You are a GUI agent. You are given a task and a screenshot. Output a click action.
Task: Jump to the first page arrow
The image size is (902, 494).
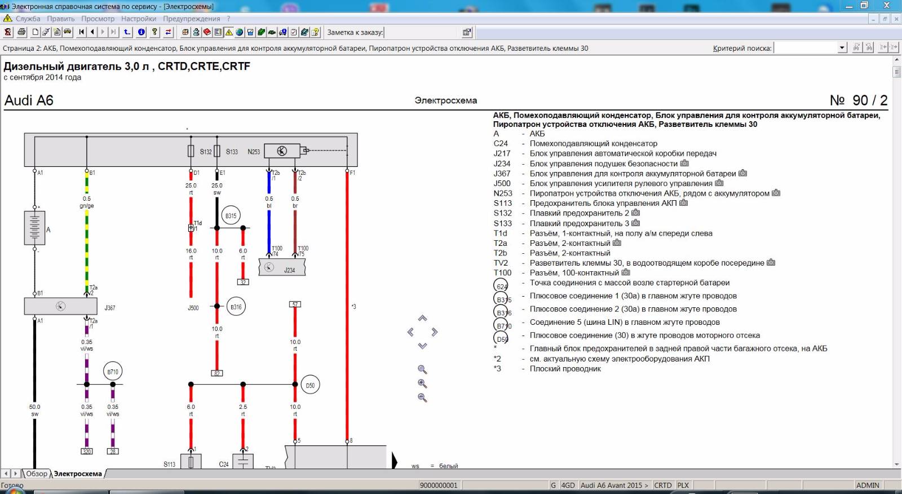82,32
